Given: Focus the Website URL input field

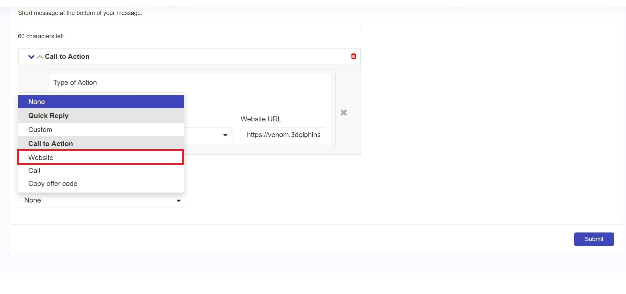Looking at the screenshot, I should pos(283,135).
